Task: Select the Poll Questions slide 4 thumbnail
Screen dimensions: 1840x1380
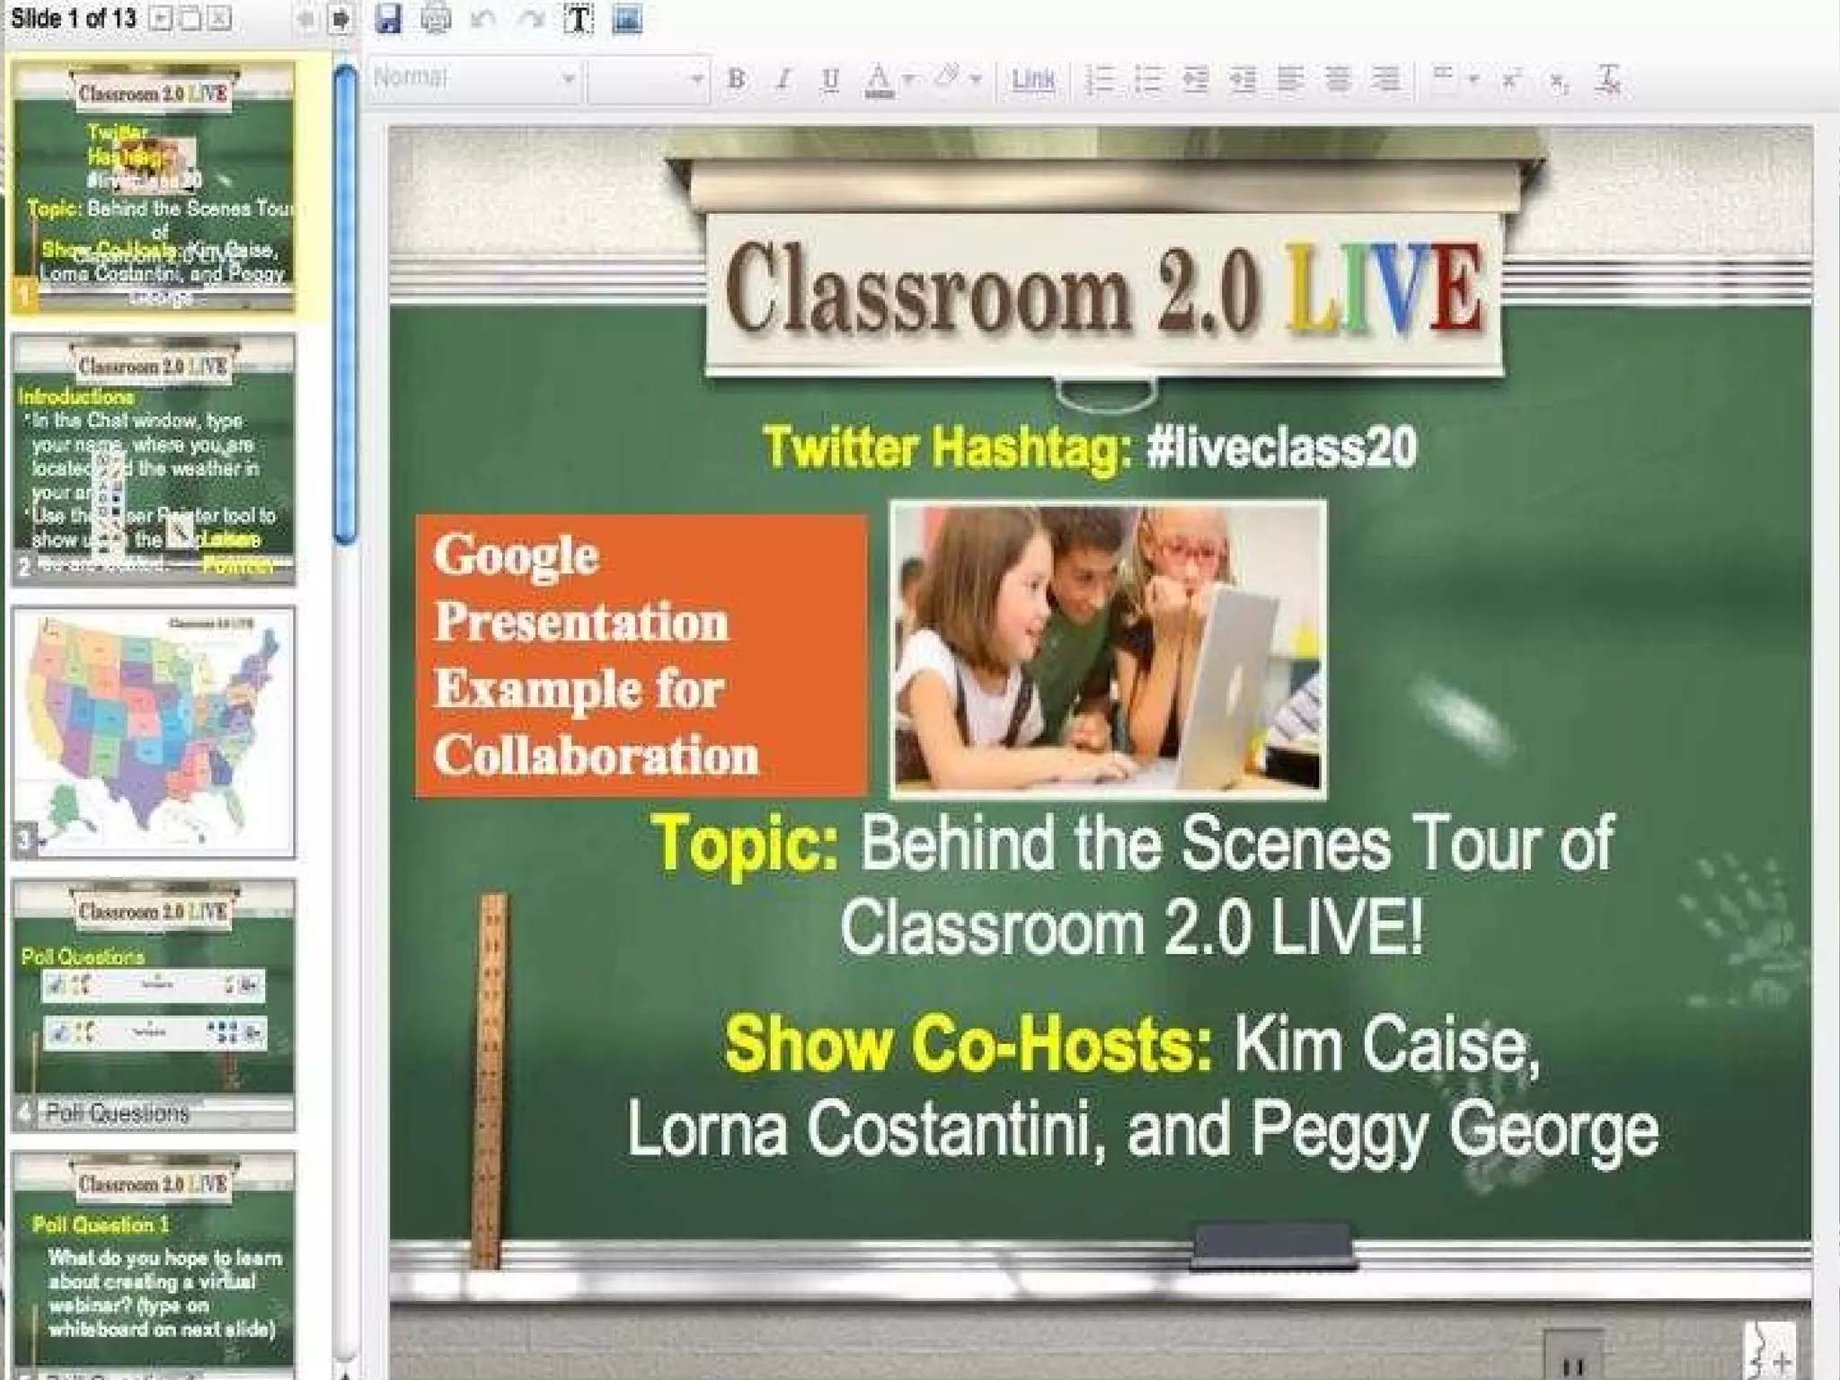Action: point(153,1004)
